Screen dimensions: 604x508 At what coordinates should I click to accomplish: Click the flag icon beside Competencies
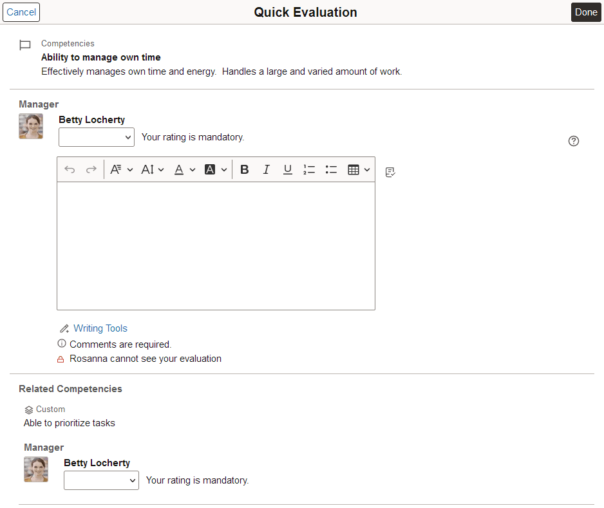pyautogui.click(x=24, y=44)
